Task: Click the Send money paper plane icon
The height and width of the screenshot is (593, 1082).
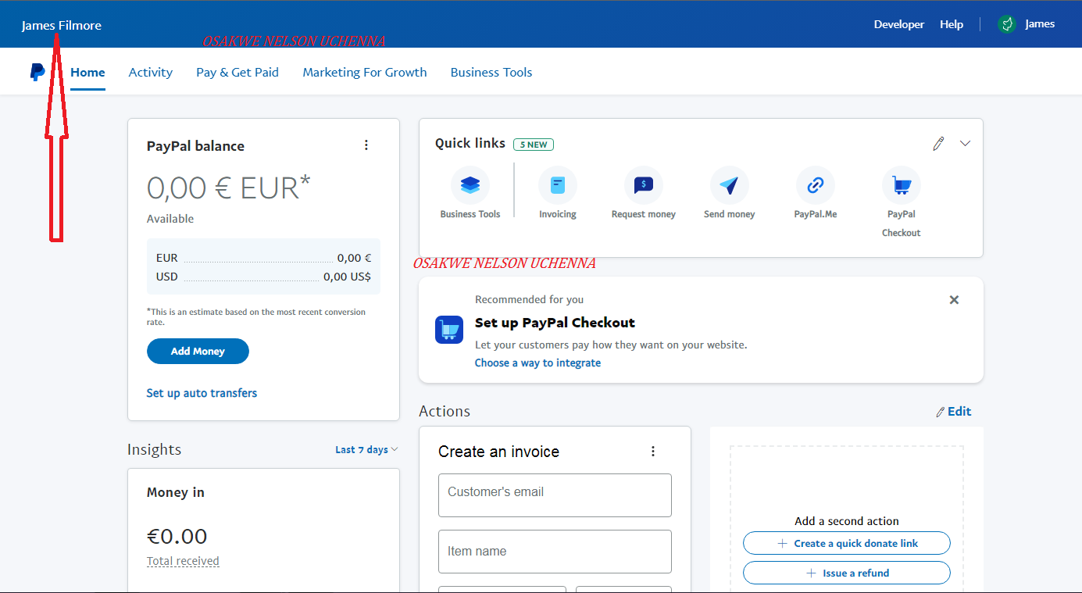Action: [x=730, y=185]
